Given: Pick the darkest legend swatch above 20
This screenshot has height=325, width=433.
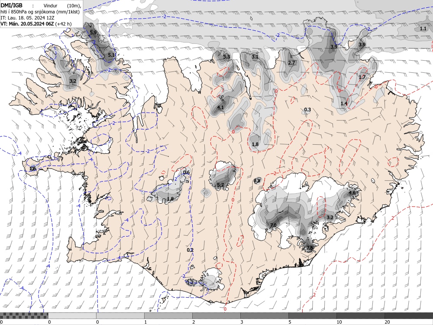Looking at the screenshot, I should click(x=409, y=315).
